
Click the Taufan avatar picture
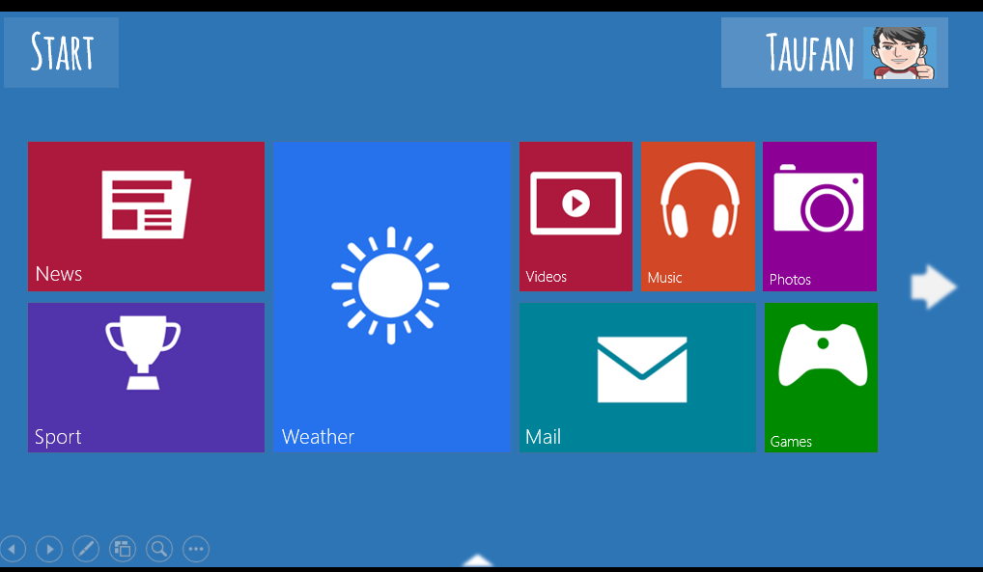[900, 53]
